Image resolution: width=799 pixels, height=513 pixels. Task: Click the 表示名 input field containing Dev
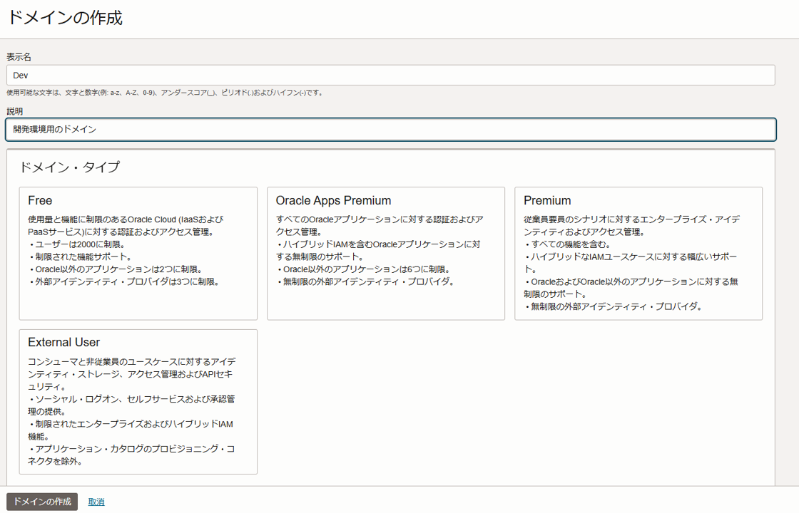[x=391, y=76]
